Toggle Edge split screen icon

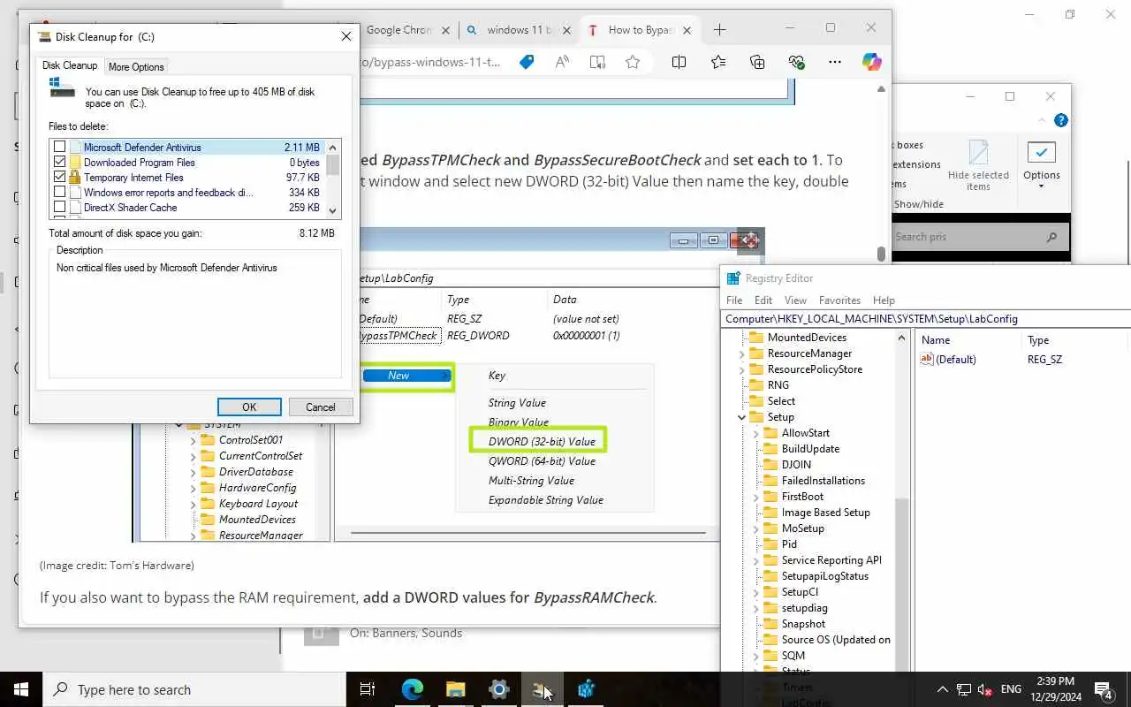(679, 62)
